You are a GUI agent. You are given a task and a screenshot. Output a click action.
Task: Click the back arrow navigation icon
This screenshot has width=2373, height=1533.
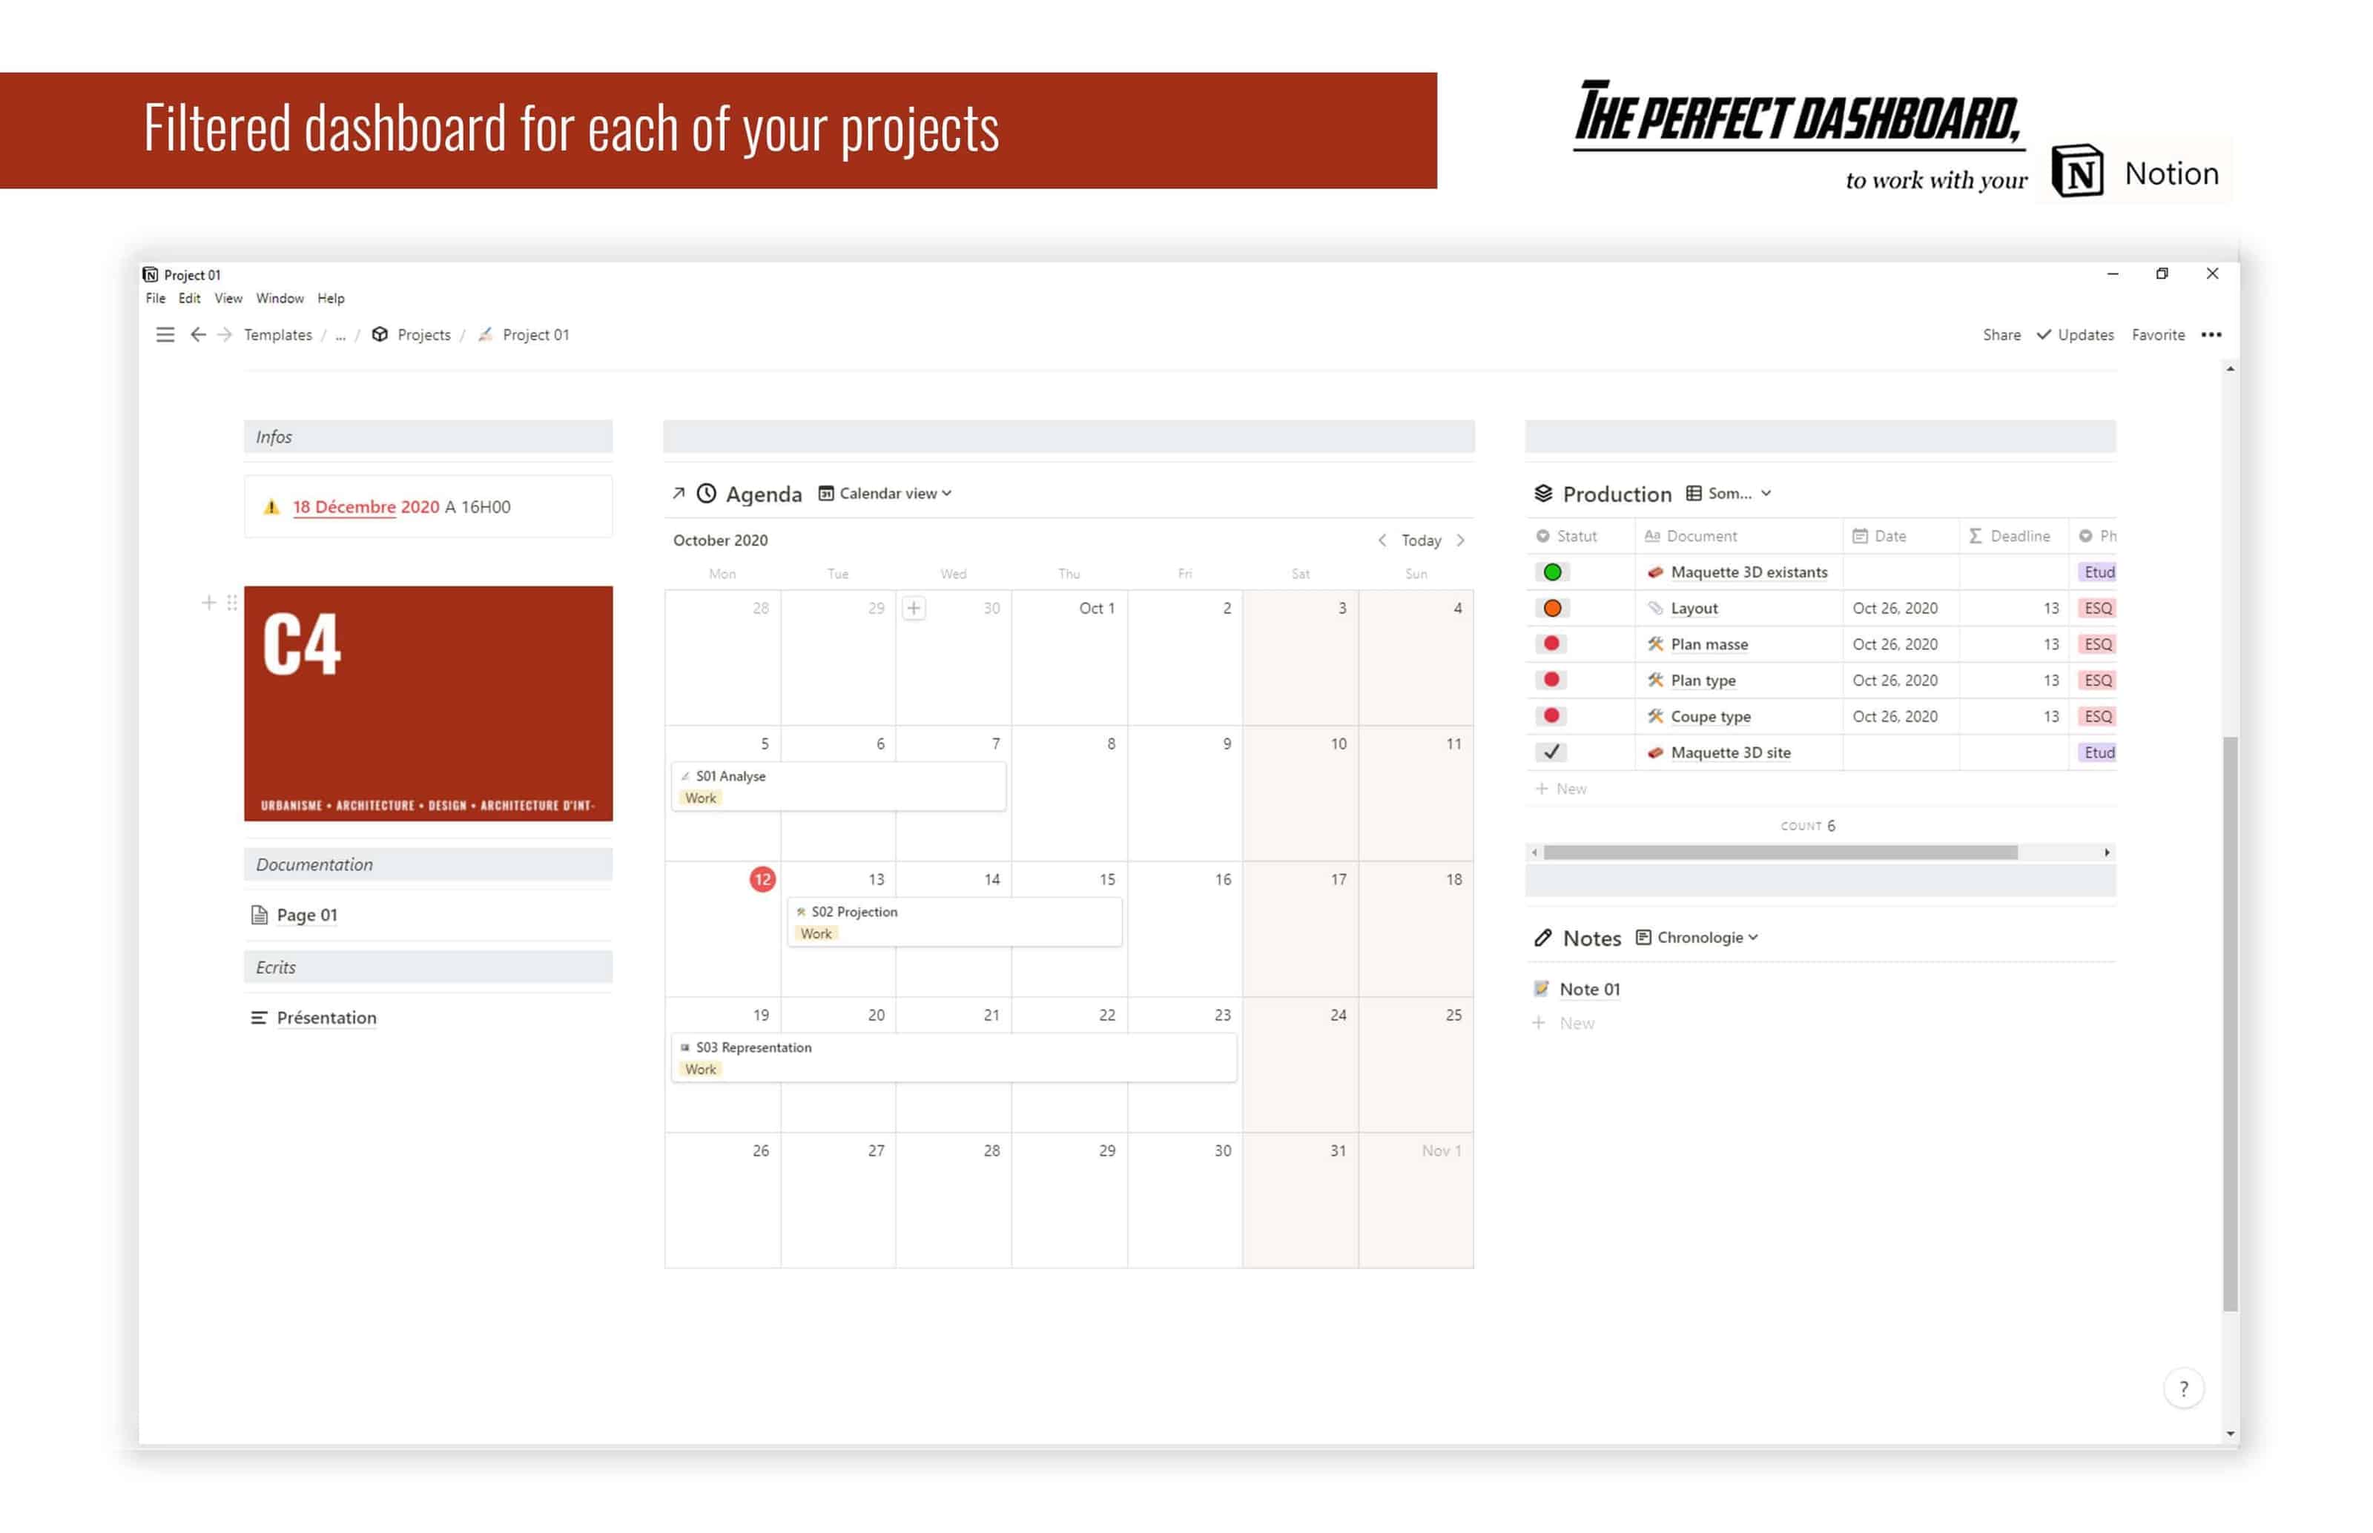point(198,334)
